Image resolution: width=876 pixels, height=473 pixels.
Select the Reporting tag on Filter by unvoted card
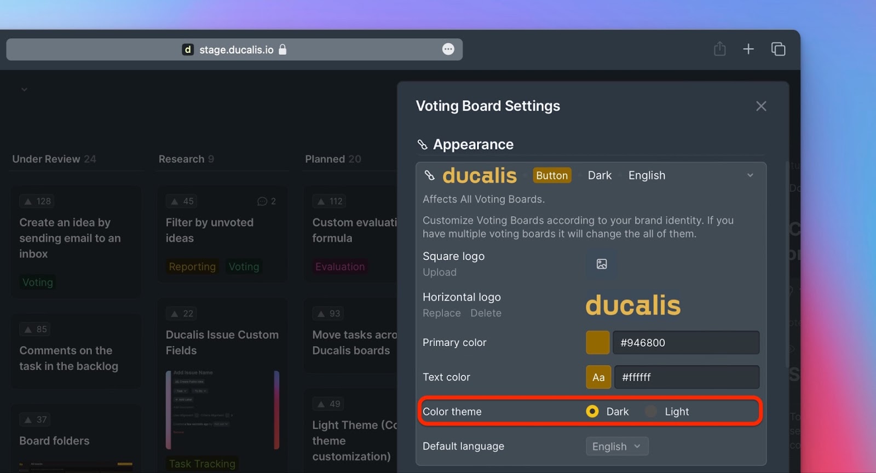pos(192,267)
